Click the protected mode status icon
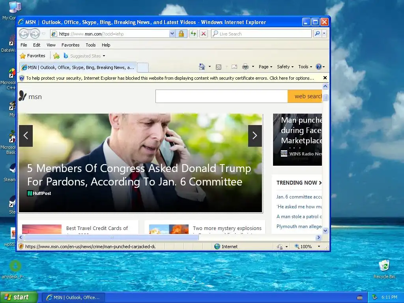Screen dimensions: 404x303 tap(280, 247)
